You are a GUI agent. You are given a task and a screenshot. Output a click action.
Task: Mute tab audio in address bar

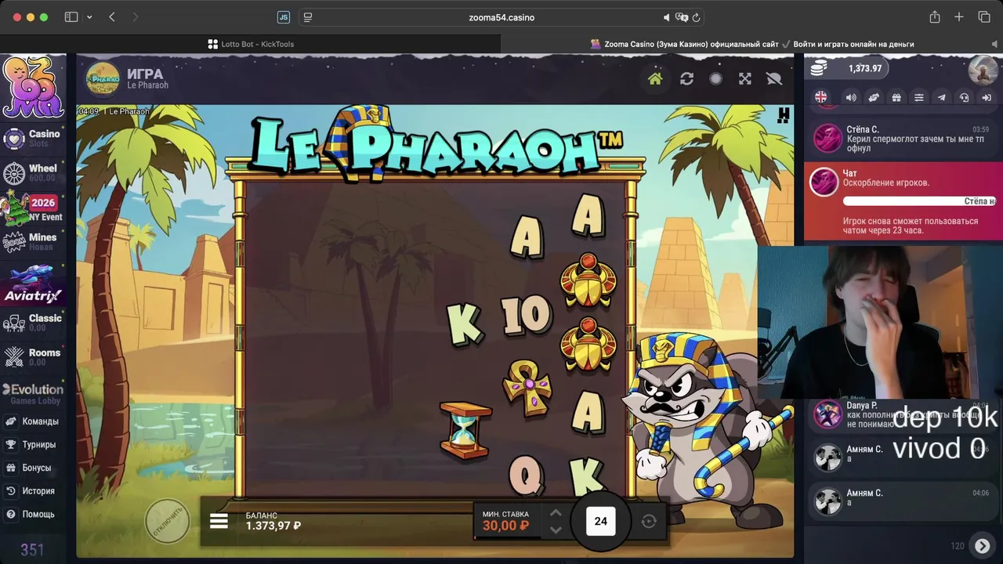point(667,17)
